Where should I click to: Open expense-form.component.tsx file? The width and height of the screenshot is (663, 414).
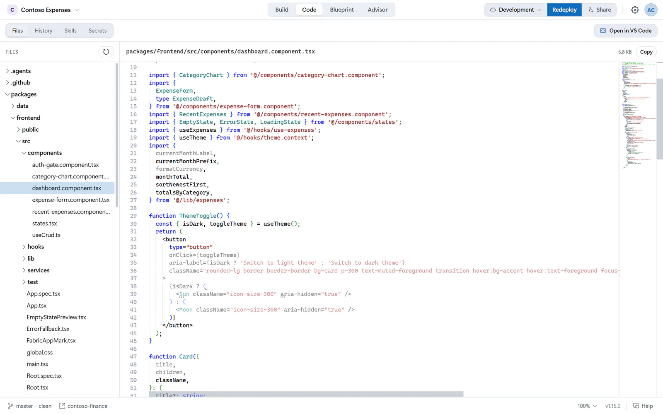pos(71,200)
